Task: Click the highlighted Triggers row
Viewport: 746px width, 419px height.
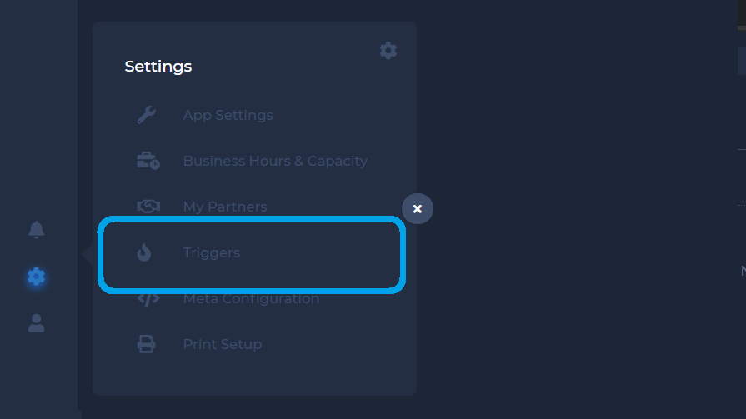Action: [252, 254]
